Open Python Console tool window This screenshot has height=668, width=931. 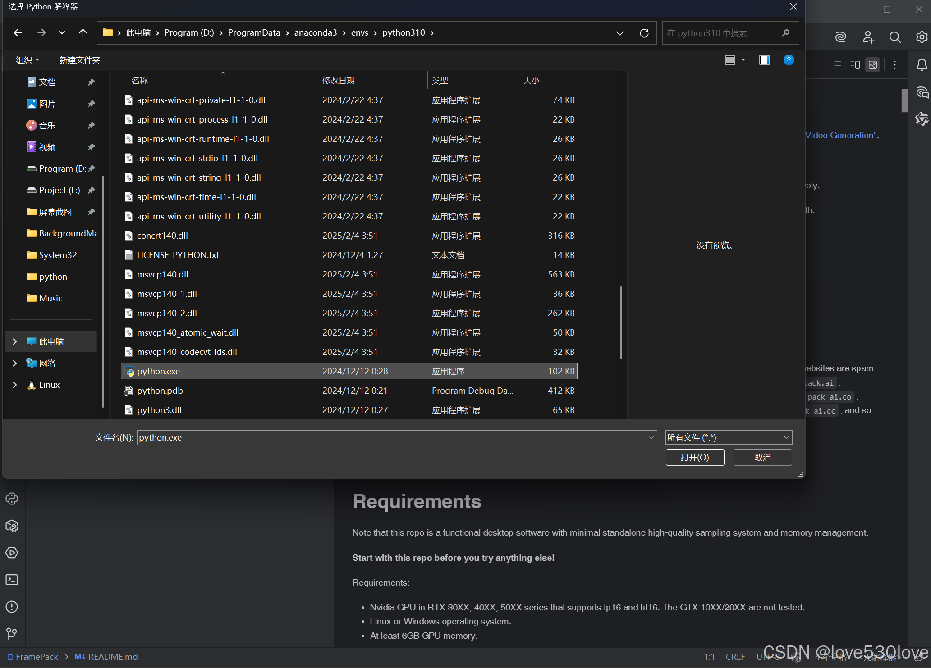pyautogui.click(x=12, y=499)
